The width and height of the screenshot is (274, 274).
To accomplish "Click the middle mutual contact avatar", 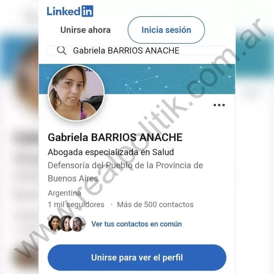I will coord(66,223).
